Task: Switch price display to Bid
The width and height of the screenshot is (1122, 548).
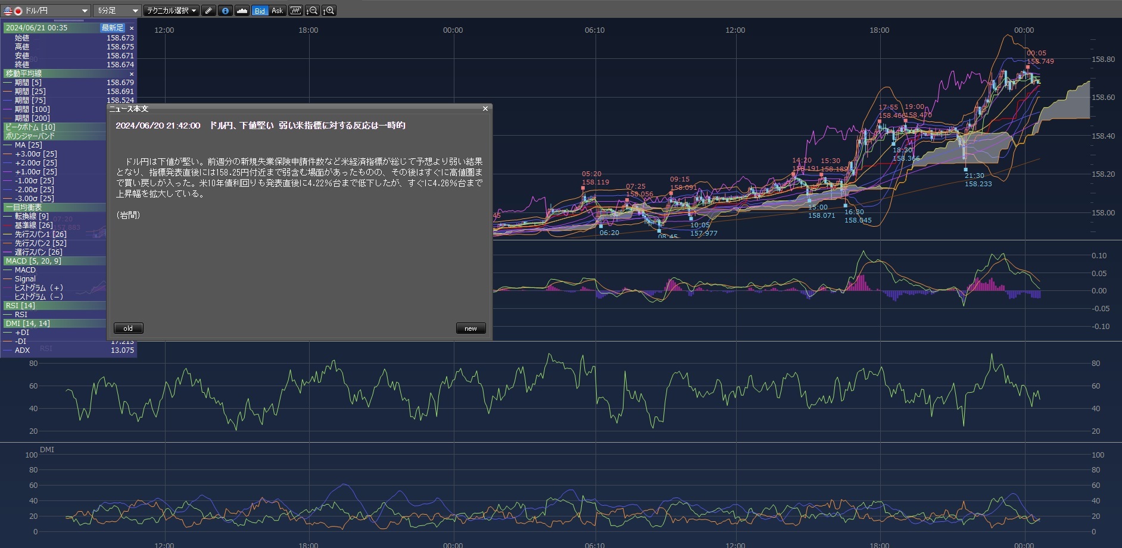Action: tap(260, 11)
